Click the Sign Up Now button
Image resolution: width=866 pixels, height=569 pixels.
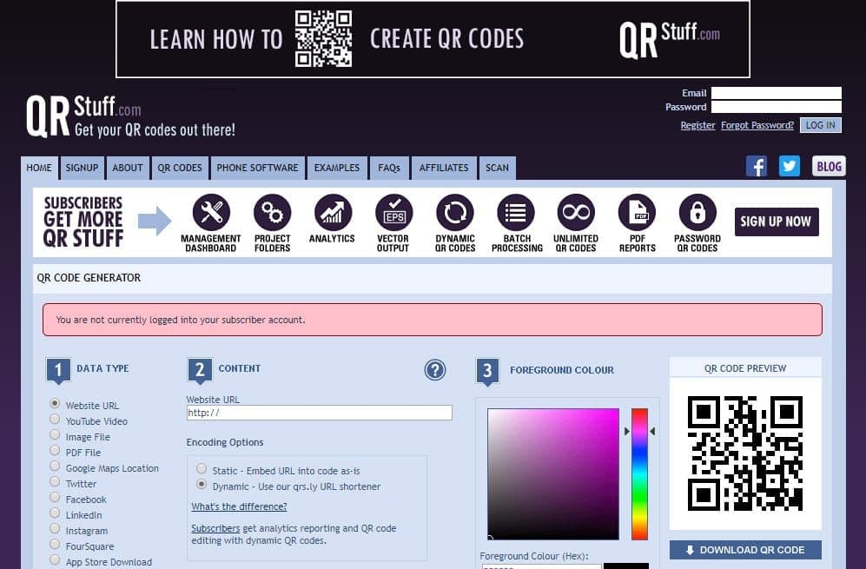click(776, 222)
